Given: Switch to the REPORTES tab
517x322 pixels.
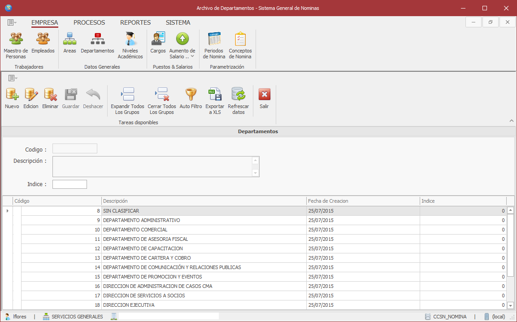Looking at the screenshot, I should pyautogui.click(x=135, y=22).
